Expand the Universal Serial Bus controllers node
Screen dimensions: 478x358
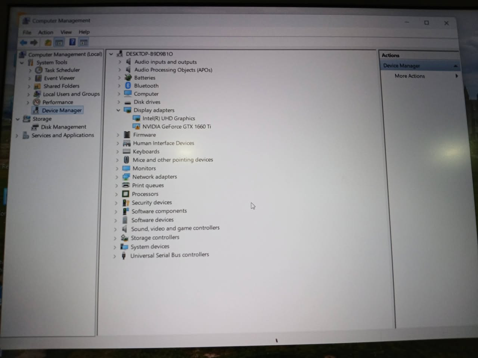pos(115,256)
